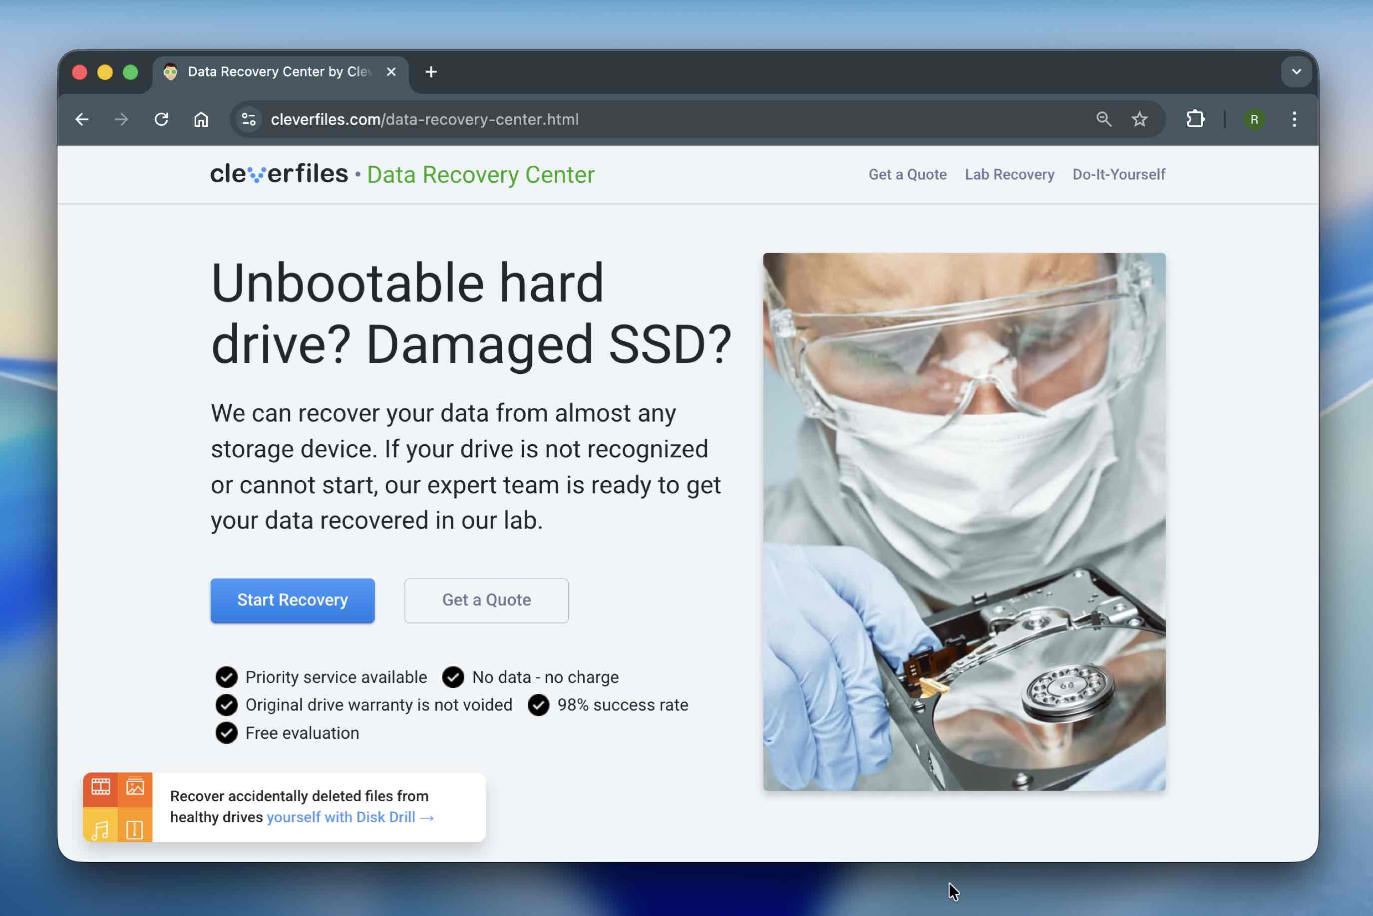The height and width of the screenshot is (916, 1373).
Task: Click the Cleverfiles logo
Action: (279, 174)
